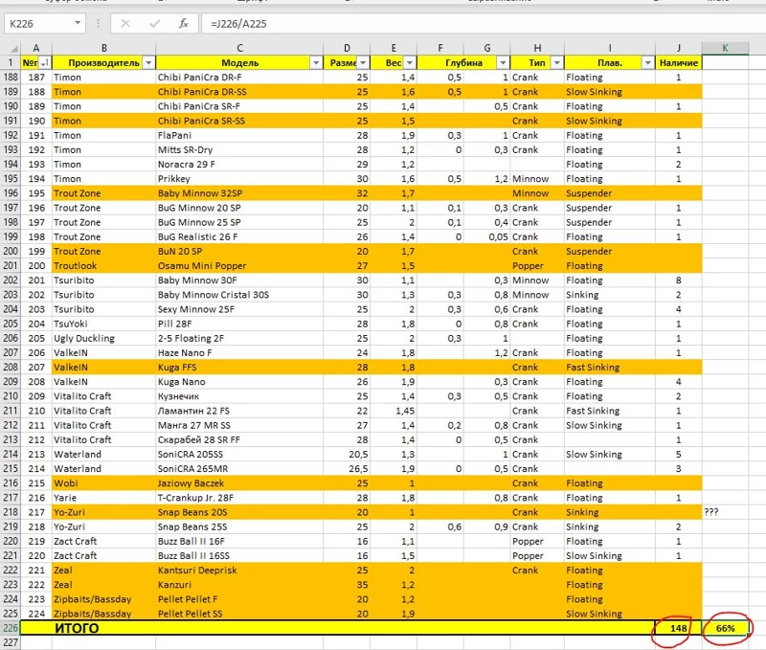
Task: Select the Jaziowy Baczek cell
Action: click(239, 483)
